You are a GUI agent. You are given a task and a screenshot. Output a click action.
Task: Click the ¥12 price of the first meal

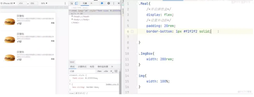[x=19, y=23]
